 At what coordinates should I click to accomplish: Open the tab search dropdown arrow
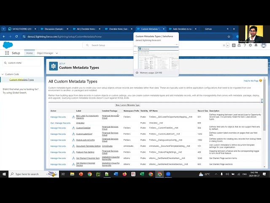3,29
